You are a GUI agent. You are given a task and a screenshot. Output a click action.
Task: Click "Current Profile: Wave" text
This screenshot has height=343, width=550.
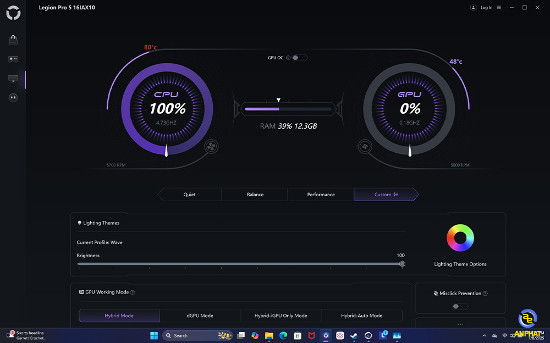(x=100, y=242)
